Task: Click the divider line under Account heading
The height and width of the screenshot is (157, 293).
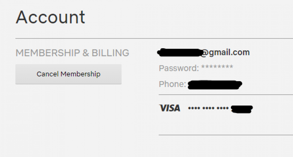Action: point(146,38)
